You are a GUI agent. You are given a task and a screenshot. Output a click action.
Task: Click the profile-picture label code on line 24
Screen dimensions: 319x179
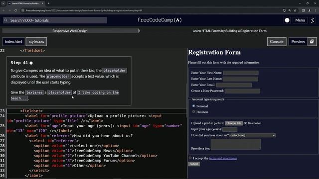84,118
